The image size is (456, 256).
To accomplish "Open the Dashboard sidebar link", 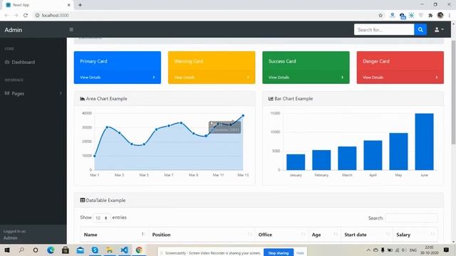I will pyautogui.click(x=24, y=62).
